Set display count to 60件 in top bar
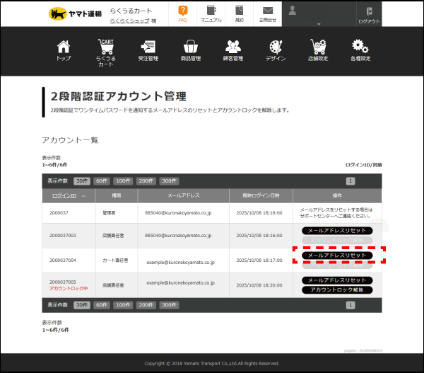424x373 pixels. (102, 180)
